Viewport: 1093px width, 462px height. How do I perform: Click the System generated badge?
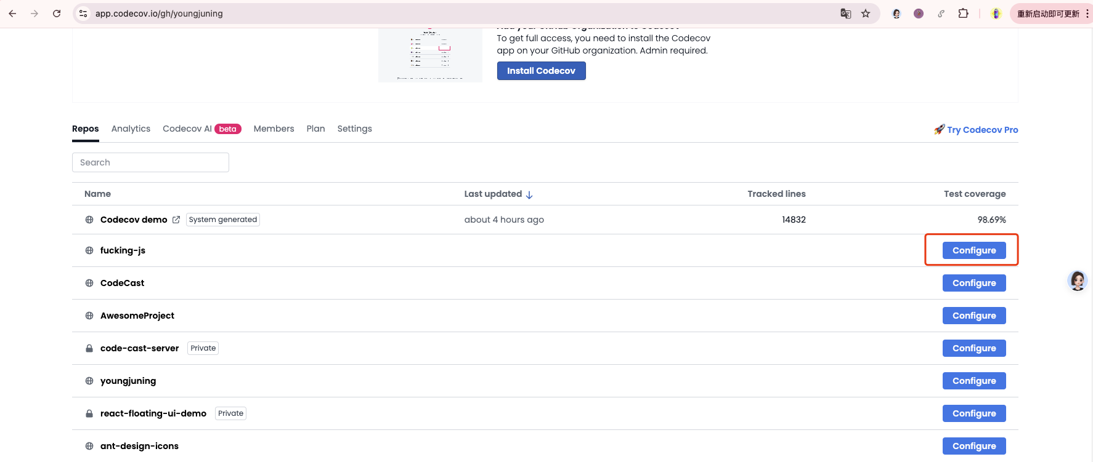pos(223,220)
